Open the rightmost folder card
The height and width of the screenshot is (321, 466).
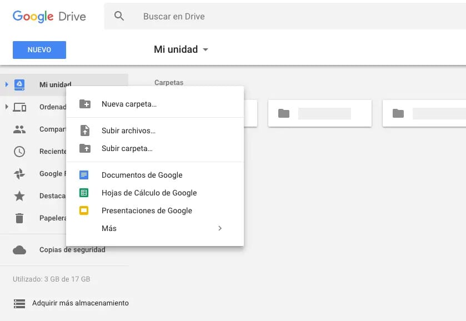pos(424,113)
